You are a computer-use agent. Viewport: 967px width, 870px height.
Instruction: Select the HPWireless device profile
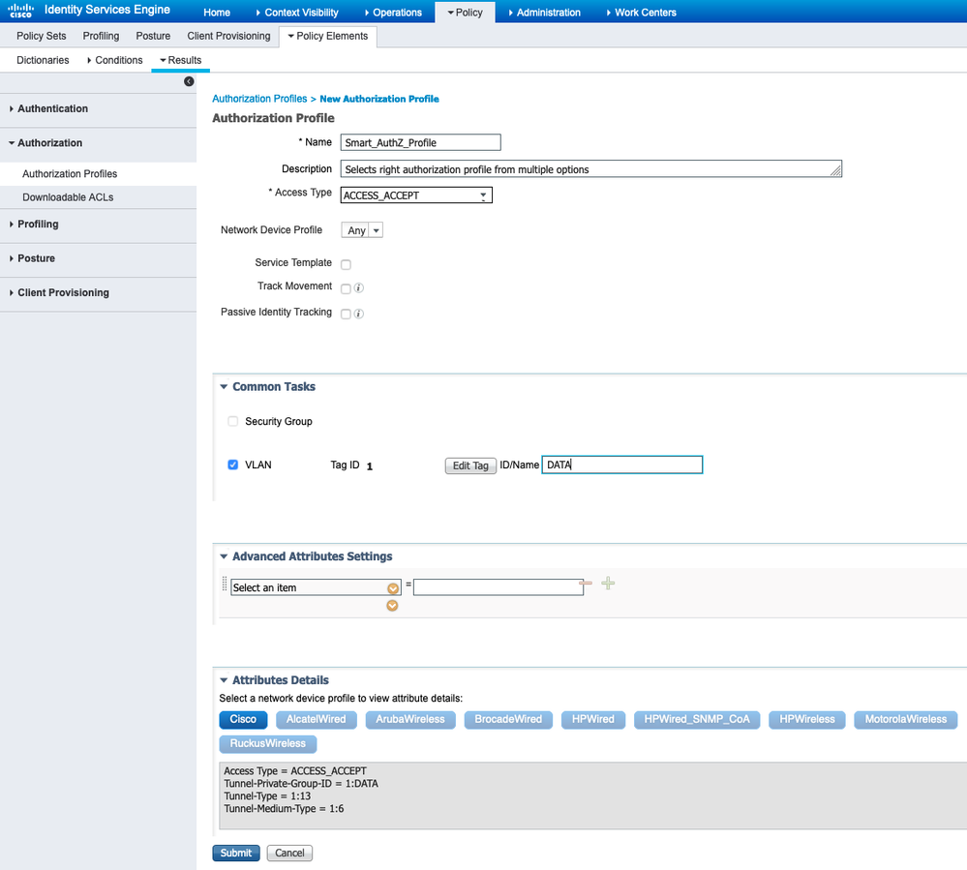[807, 720]
